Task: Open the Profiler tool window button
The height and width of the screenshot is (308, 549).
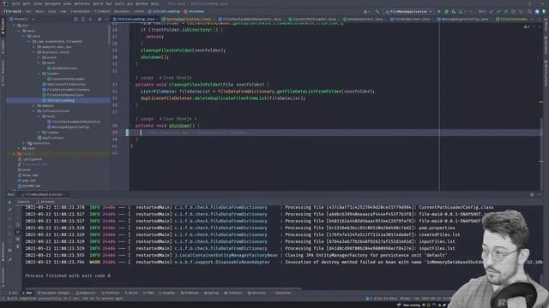Action: (x=111, y=293)
